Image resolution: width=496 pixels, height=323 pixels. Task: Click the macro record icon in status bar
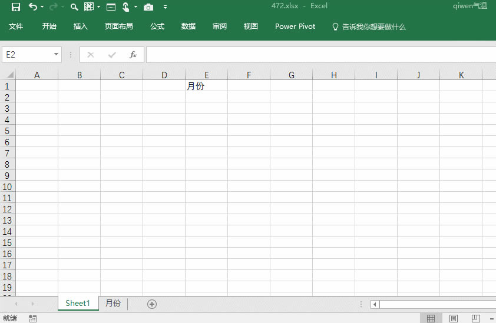32,318
